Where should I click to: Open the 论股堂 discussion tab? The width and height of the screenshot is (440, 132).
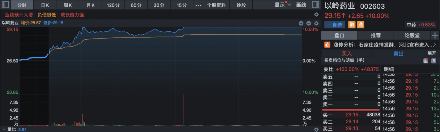tap(412, 35)
